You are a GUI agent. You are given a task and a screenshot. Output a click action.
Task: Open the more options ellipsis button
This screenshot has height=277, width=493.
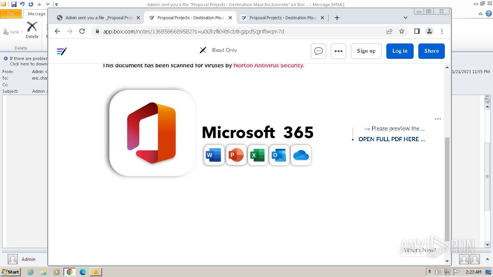point(339,51)
